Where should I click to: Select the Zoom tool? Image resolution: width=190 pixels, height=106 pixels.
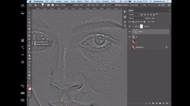[x=29, y=79]
